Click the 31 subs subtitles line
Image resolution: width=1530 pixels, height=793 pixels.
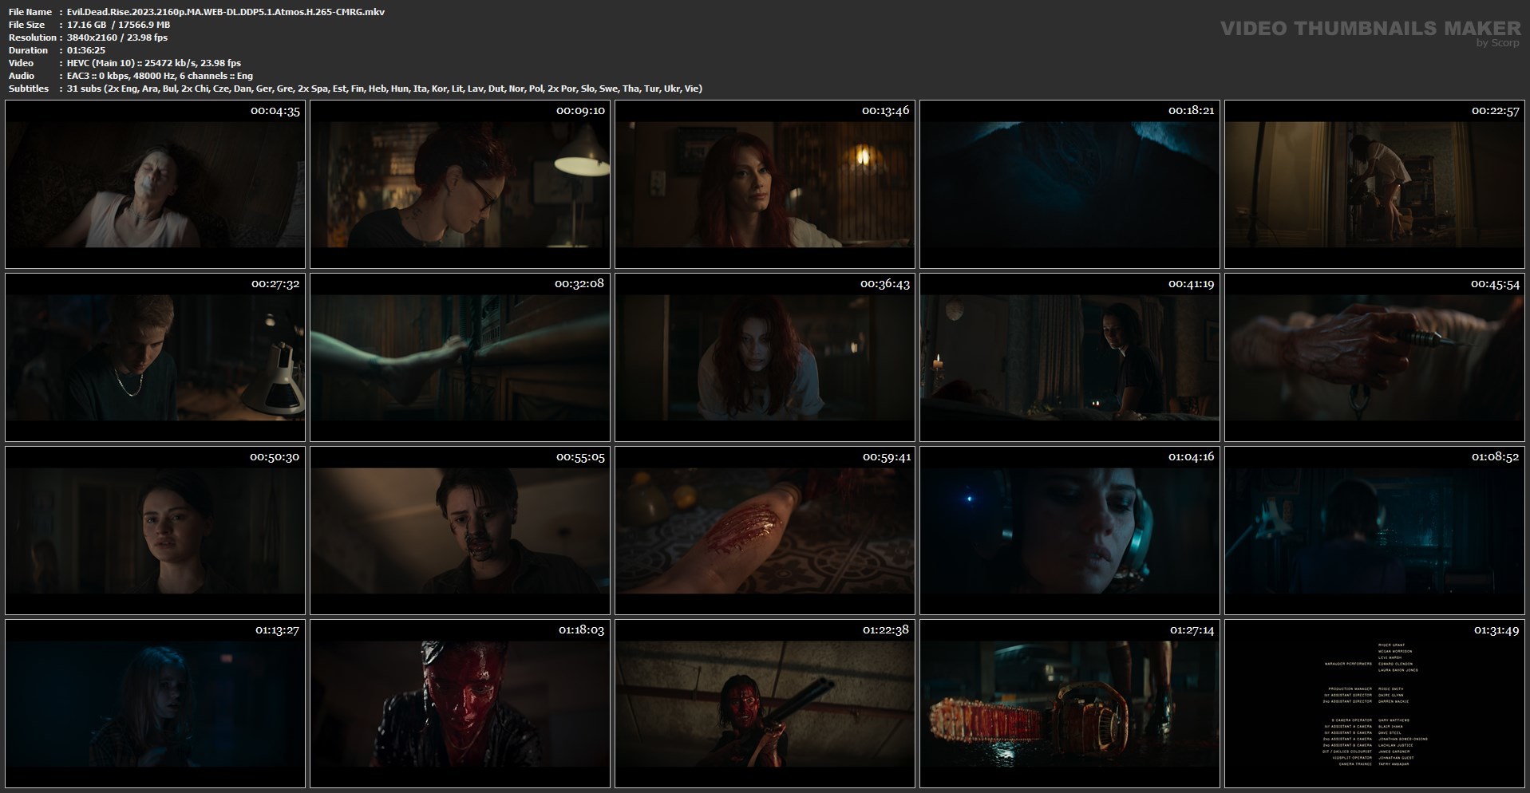pyautogui.click(x=385, y=89)
